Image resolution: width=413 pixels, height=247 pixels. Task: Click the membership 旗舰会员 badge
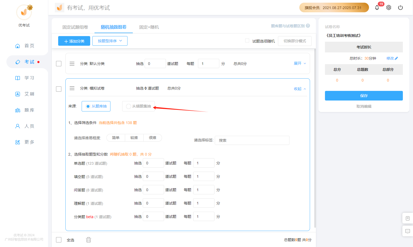point(334,7)
